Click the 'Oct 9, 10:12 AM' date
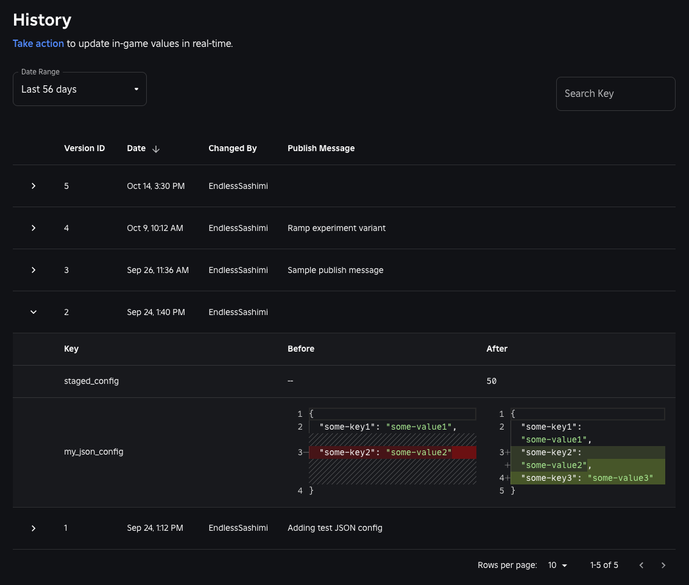The width and height of the screenshot is (689, 585). [155, 228]
